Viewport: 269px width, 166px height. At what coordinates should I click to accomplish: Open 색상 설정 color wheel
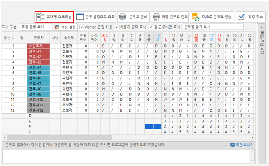pos(57,27)
